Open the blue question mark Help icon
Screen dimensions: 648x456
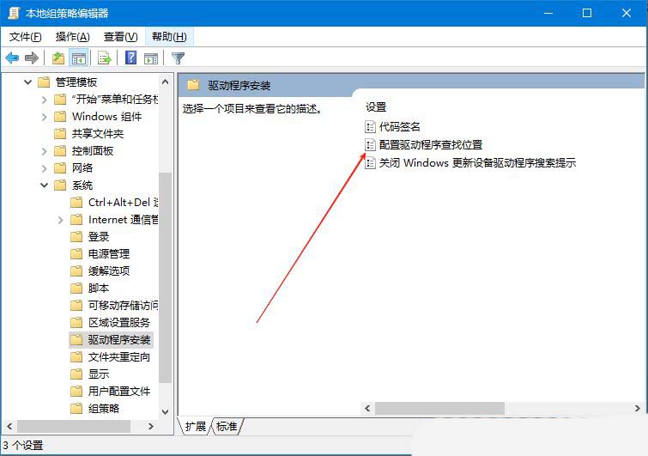(130, 58)
